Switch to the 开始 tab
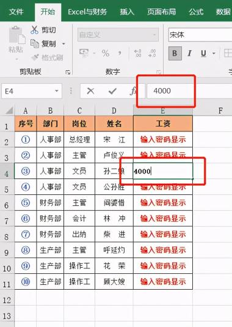232x327 pixels. point(48,12)
